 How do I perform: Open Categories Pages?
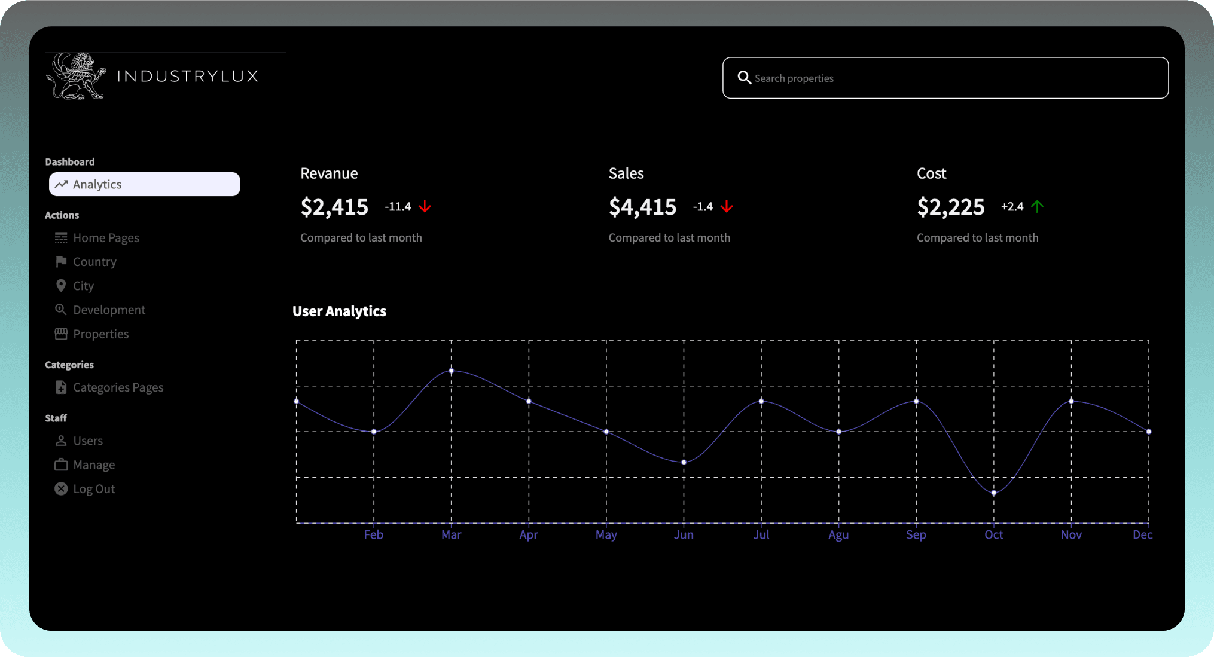[118, 387]
